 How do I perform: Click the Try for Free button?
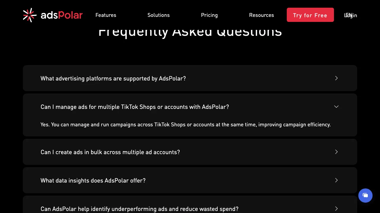click(310, 15)
